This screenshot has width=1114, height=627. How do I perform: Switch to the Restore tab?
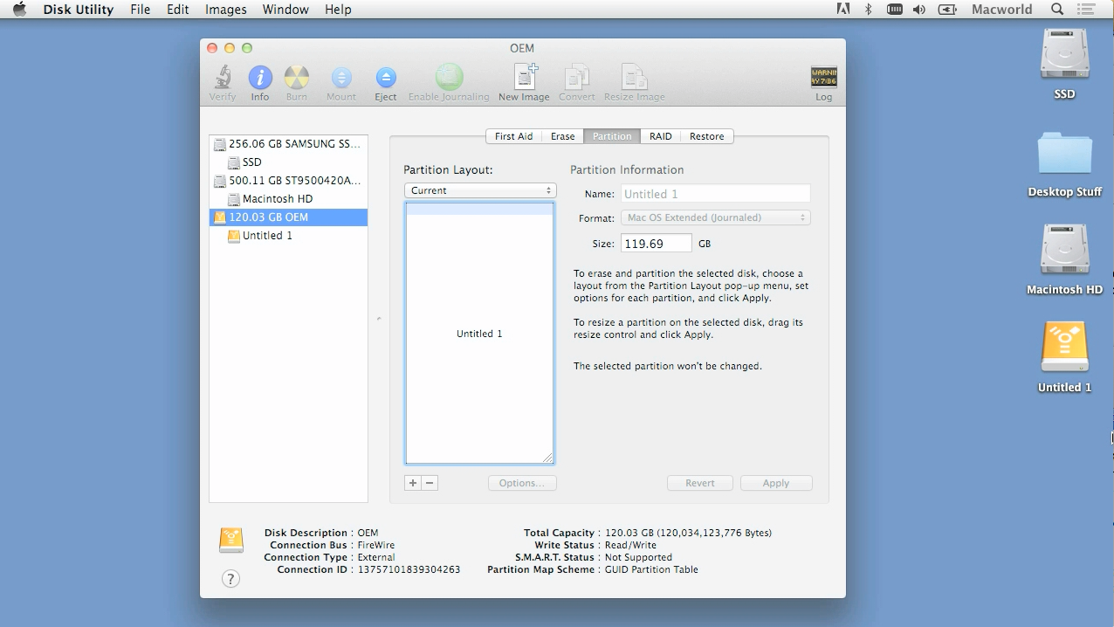pyautogui.click(x=706, y=136)
